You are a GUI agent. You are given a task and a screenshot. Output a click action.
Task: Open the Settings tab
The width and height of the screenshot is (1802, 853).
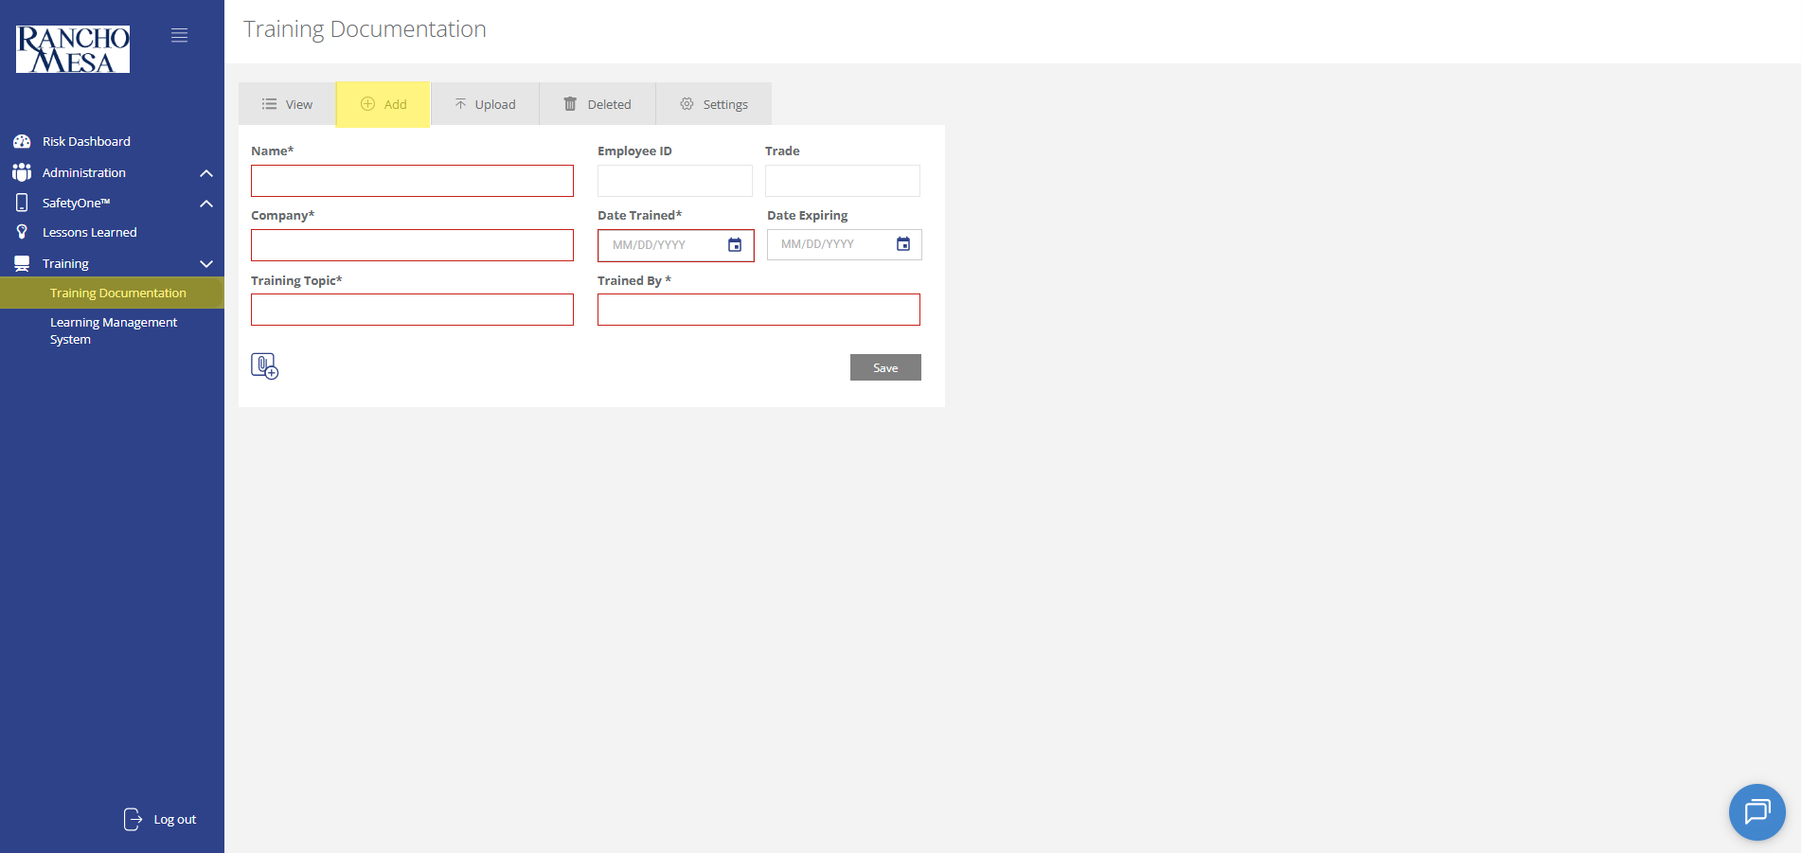click(714, 104)
